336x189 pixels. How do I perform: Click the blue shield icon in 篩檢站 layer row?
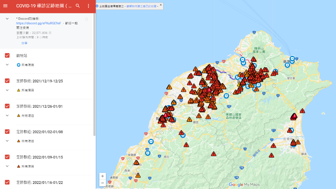coord(18,65)
